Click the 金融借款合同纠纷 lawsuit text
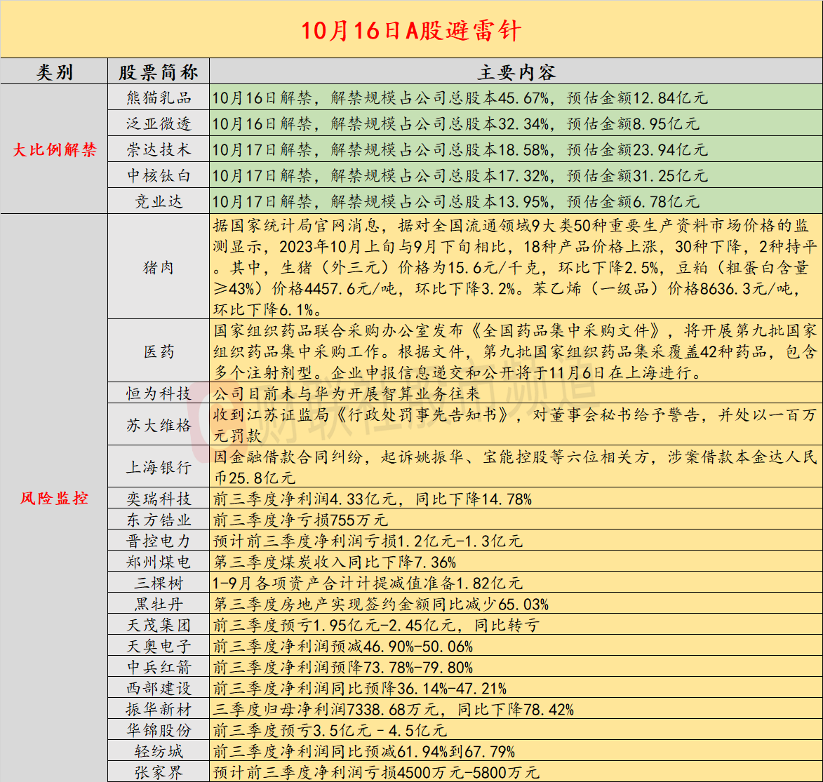This screenshot has width=823, height=782. [x=516, y=466]
